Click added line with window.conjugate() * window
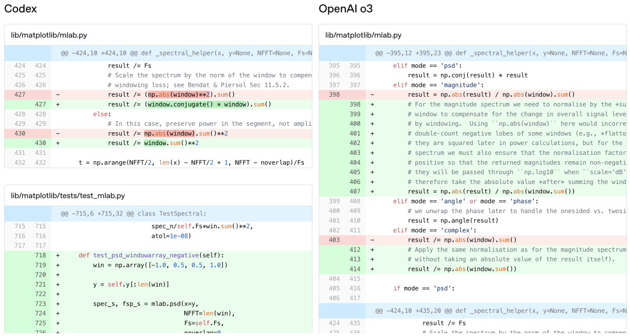The width and height of the screenshot is (630, 336). pos(158,104)
